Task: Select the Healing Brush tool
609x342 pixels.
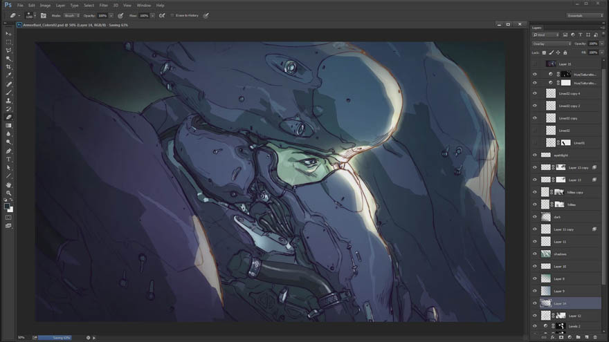Action: tap(8, 84)
